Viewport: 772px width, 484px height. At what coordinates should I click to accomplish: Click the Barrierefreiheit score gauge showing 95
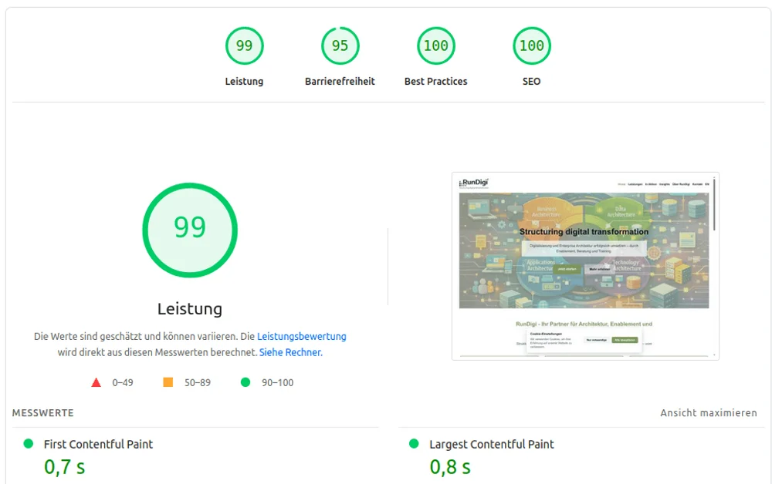click(x=340, y=45)
